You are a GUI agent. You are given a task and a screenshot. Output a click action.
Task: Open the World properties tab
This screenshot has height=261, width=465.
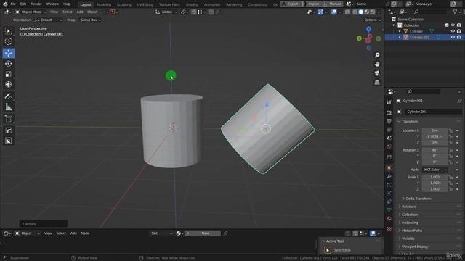[389, 146]
